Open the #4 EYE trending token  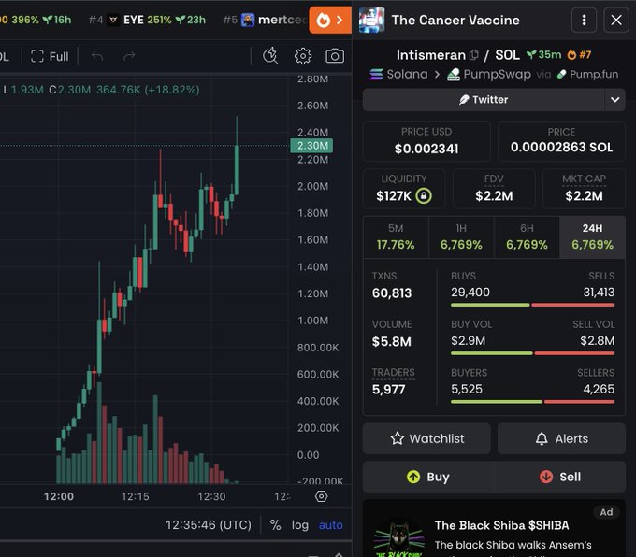(147, 20)
